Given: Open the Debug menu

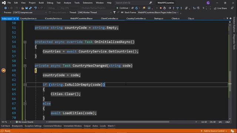Looking at the screenshot, I should tap(50, 3).
